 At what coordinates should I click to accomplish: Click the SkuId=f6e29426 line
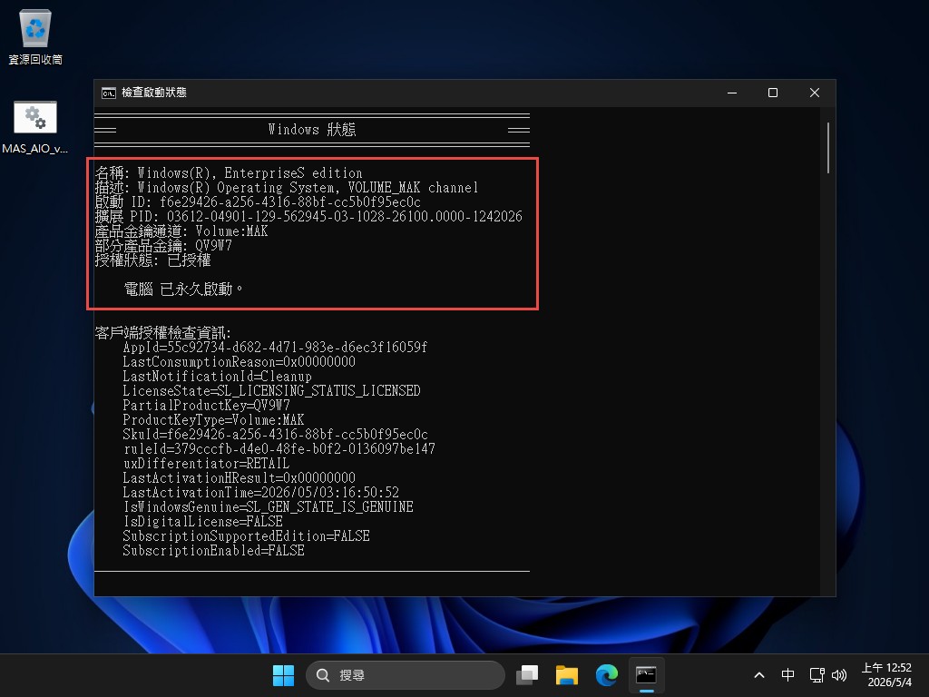coord(275,435)
